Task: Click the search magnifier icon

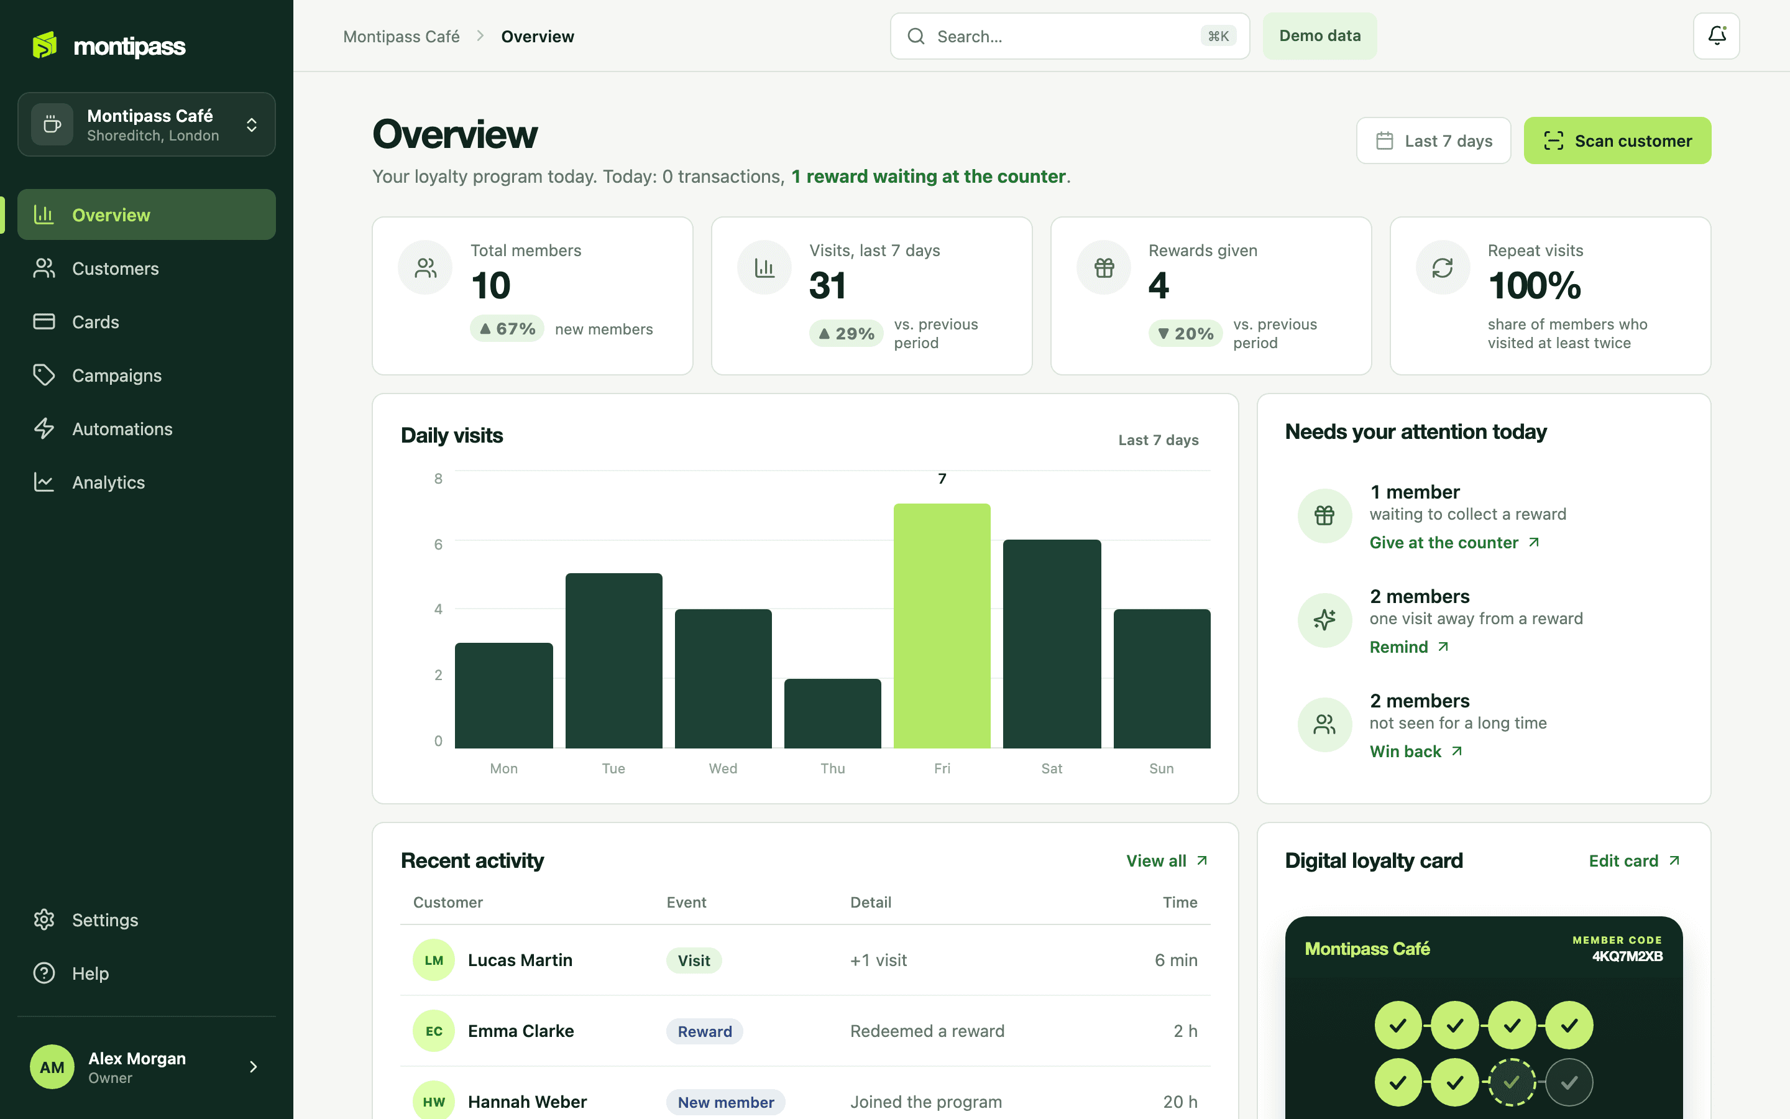Action: point(916,36)
